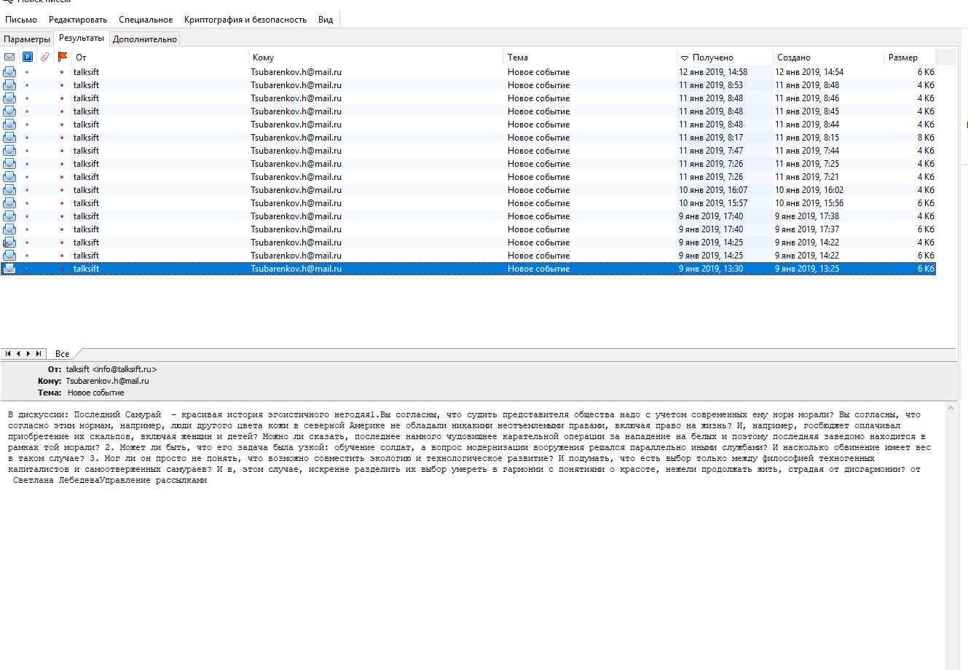Toggle sort arrow on Получено column
The image size is (968, 670).
(685, 58)
